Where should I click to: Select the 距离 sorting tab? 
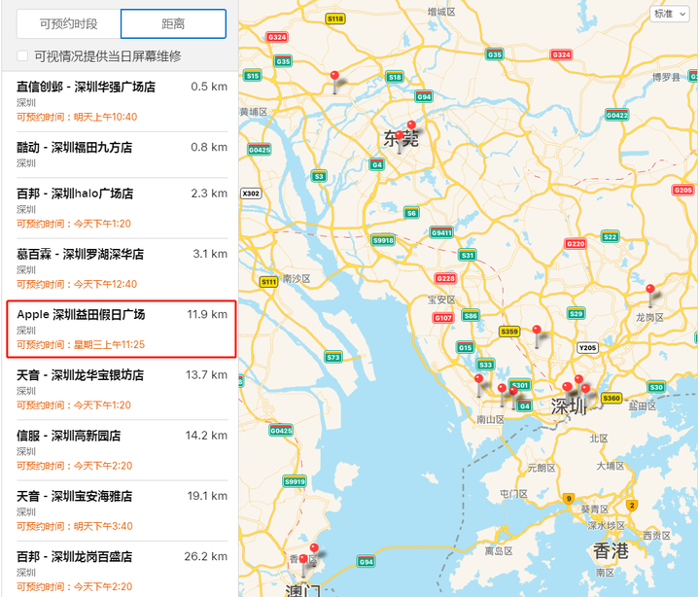173,23
